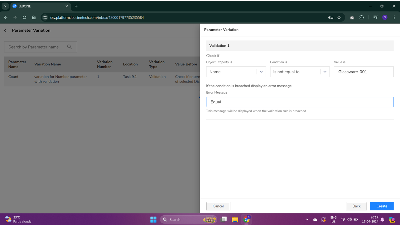
Task: Open the password key icon
Action: tap(330, 17)
